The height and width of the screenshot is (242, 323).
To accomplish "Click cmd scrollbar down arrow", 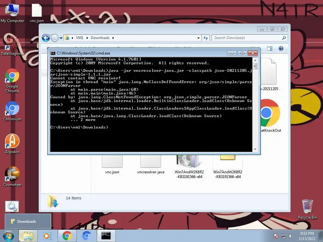I will tap(255, 149).
